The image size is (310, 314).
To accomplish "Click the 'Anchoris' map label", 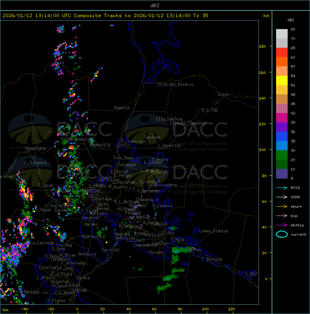I will click(87, 254).
